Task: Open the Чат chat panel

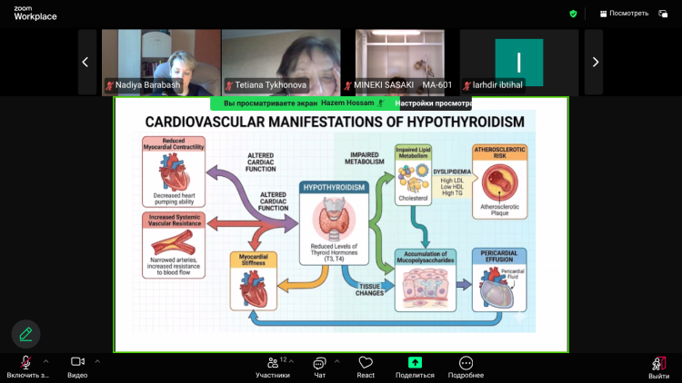Action: pyautogui.click(x=319, y=363)
